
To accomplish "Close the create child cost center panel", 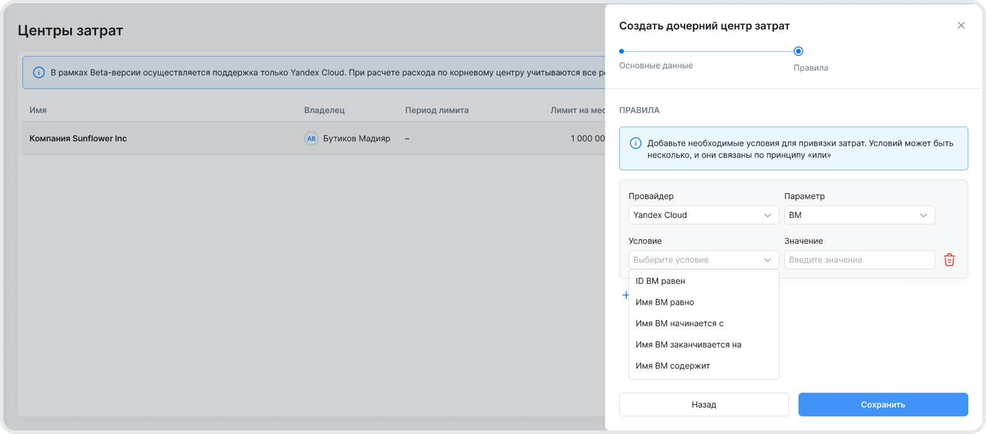I will coord(961,25).
